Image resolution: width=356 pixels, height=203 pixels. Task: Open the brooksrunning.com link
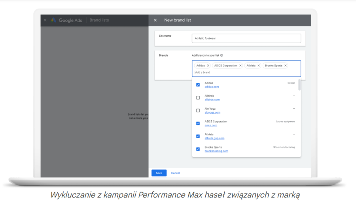coord(216,151)
